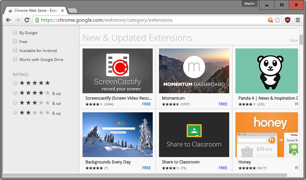Select the five stars rating filter

pos(15,83)
